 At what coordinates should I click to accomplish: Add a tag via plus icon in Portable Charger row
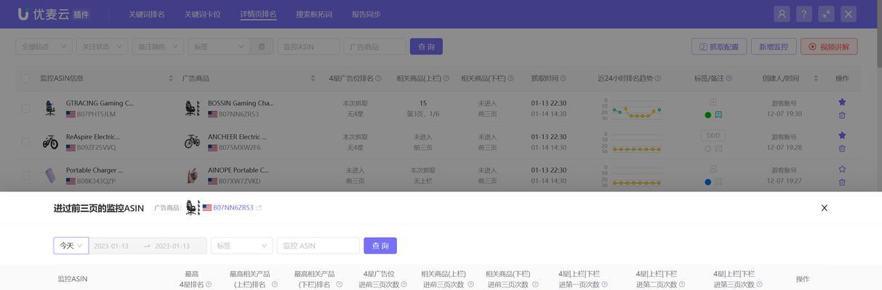pyautogui.click(x=713, y=169)
